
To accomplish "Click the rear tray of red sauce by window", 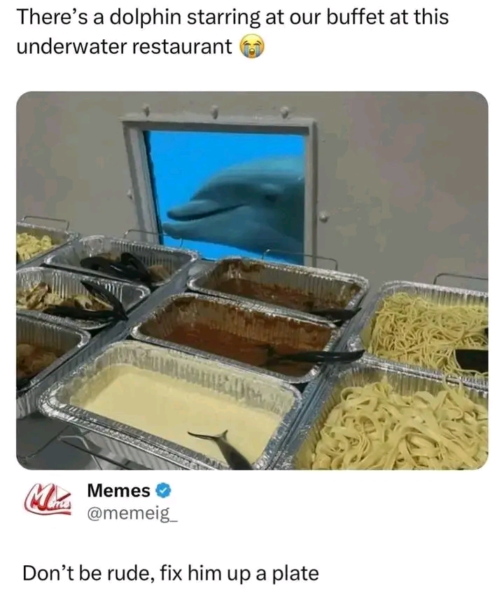I will tap(279, 283).
